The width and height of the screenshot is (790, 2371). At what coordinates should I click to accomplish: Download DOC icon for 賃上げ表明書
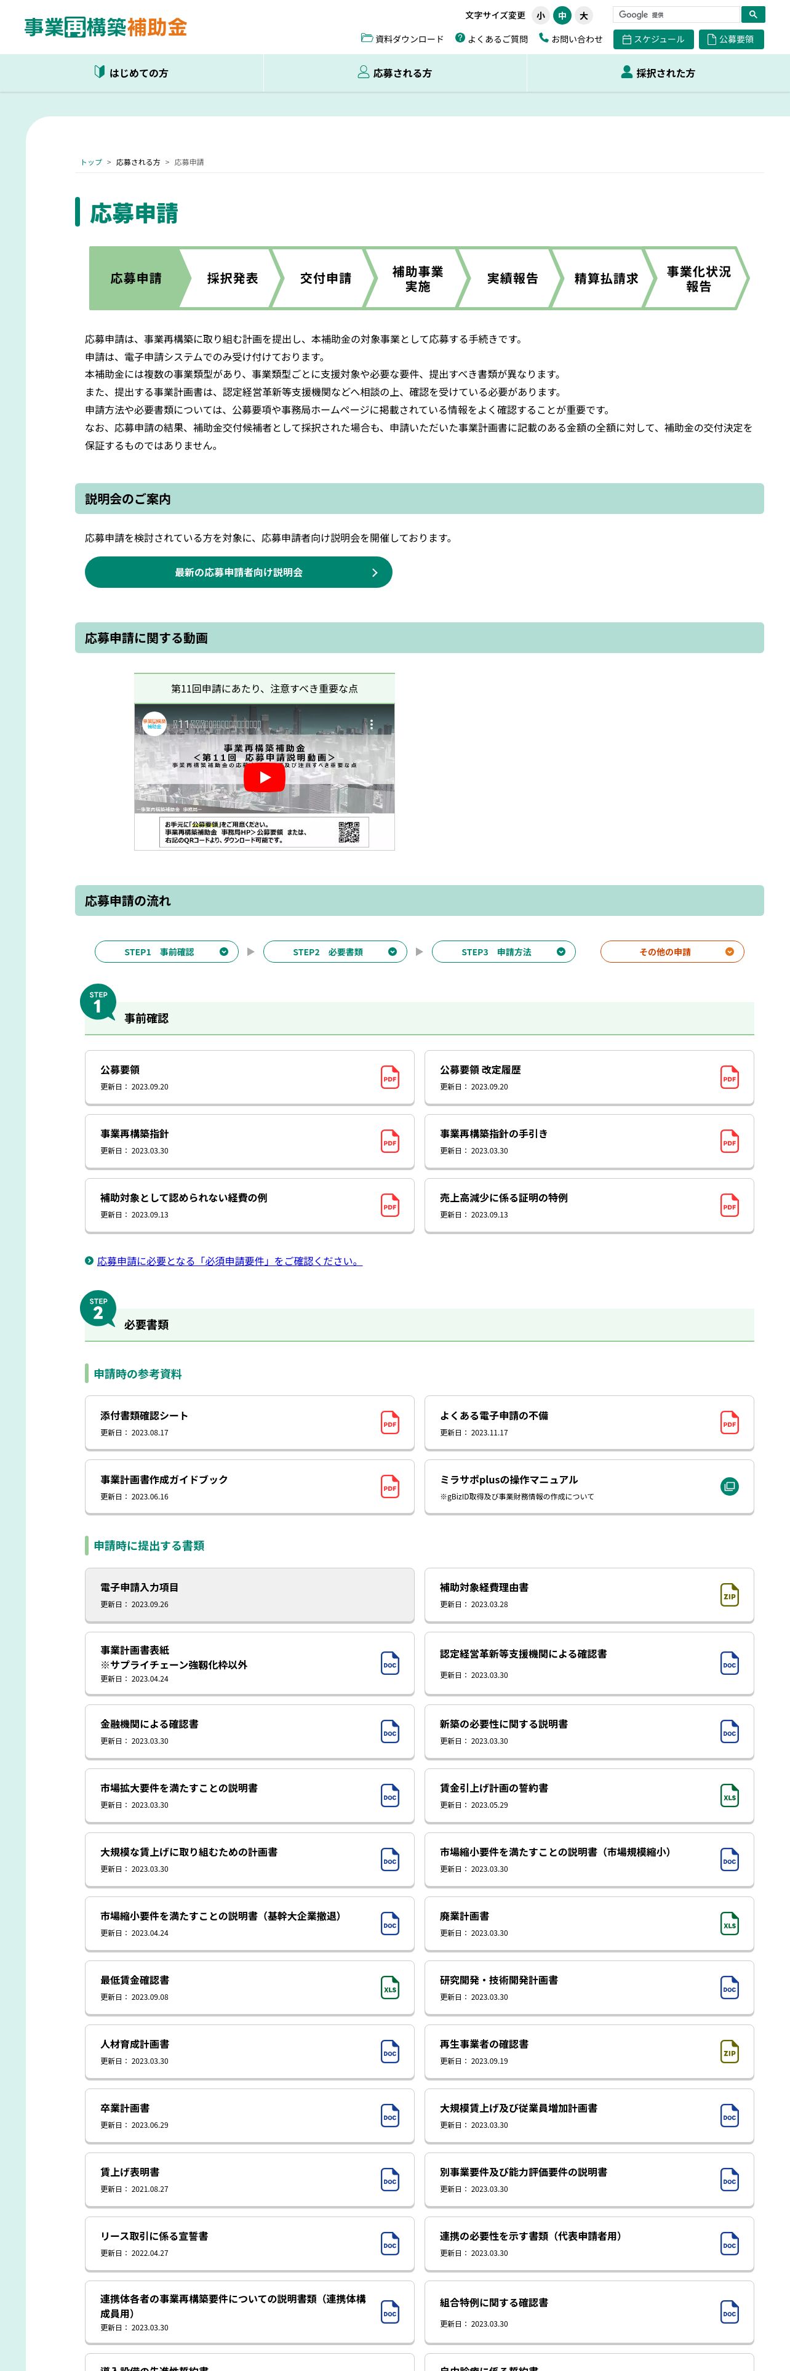click(390, 2180)
